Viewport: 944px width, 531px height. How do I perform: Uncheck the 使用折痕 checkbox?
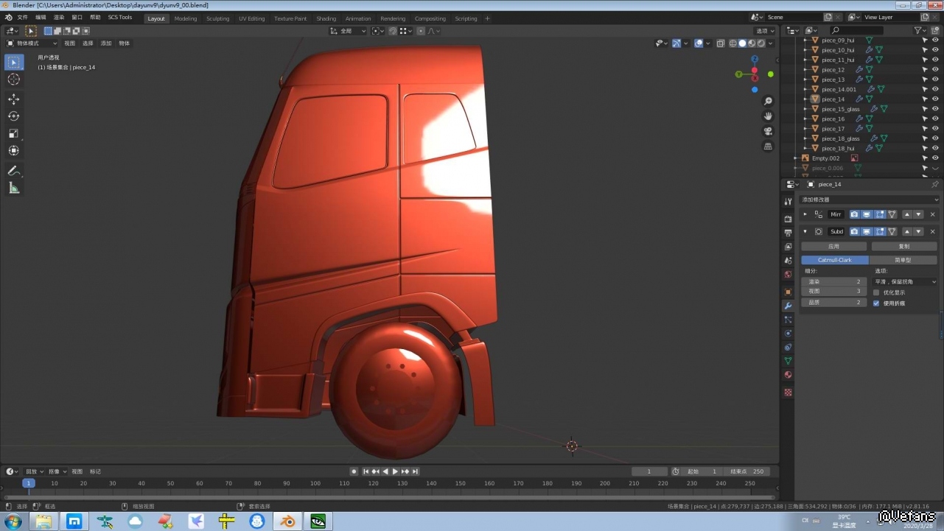[x=876, y=303]
